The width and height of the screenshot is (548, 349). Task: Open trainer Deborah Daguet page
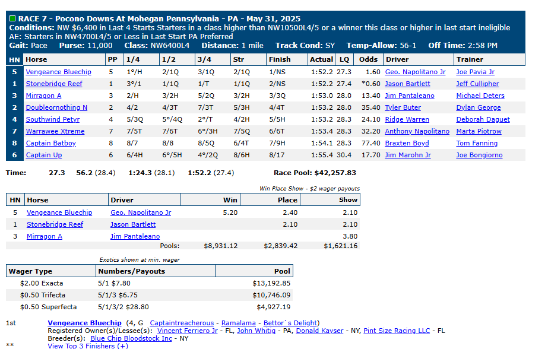[x=483, y=119]
